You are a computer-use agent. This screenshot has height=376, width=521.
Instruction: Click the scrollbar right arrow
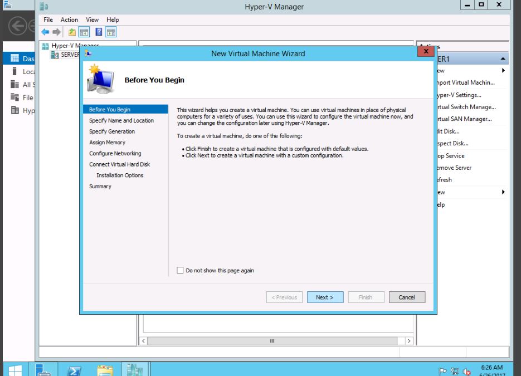pyautogui.click(x=408, y=341)
